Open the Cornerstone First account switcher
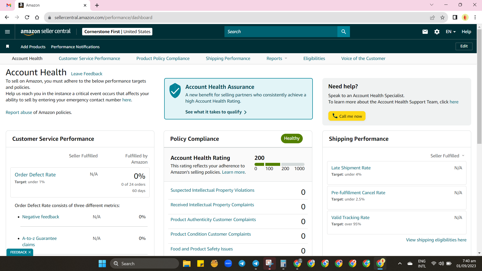 click(x=117, y=32)
